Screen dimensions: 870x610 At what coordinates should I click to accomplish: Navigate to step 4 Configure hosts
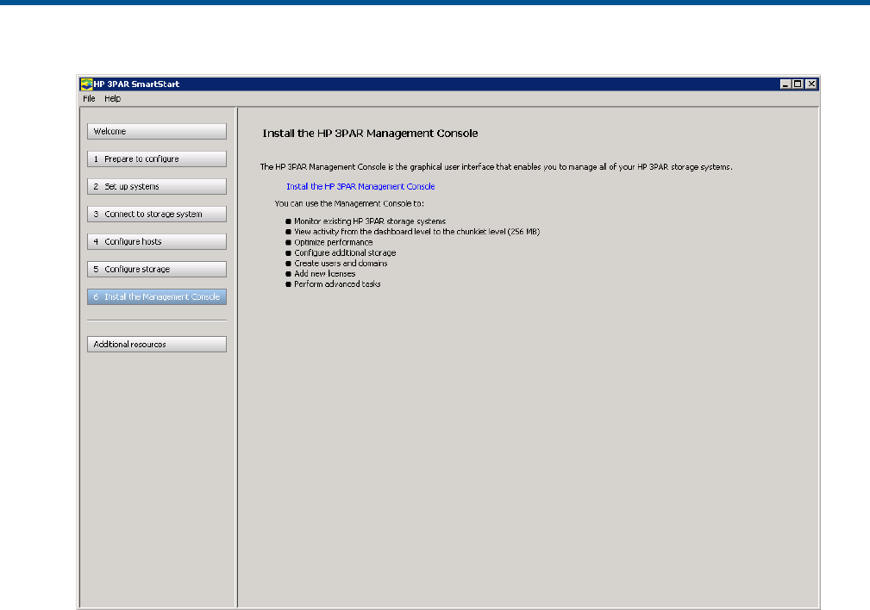(x=156, y=242)
